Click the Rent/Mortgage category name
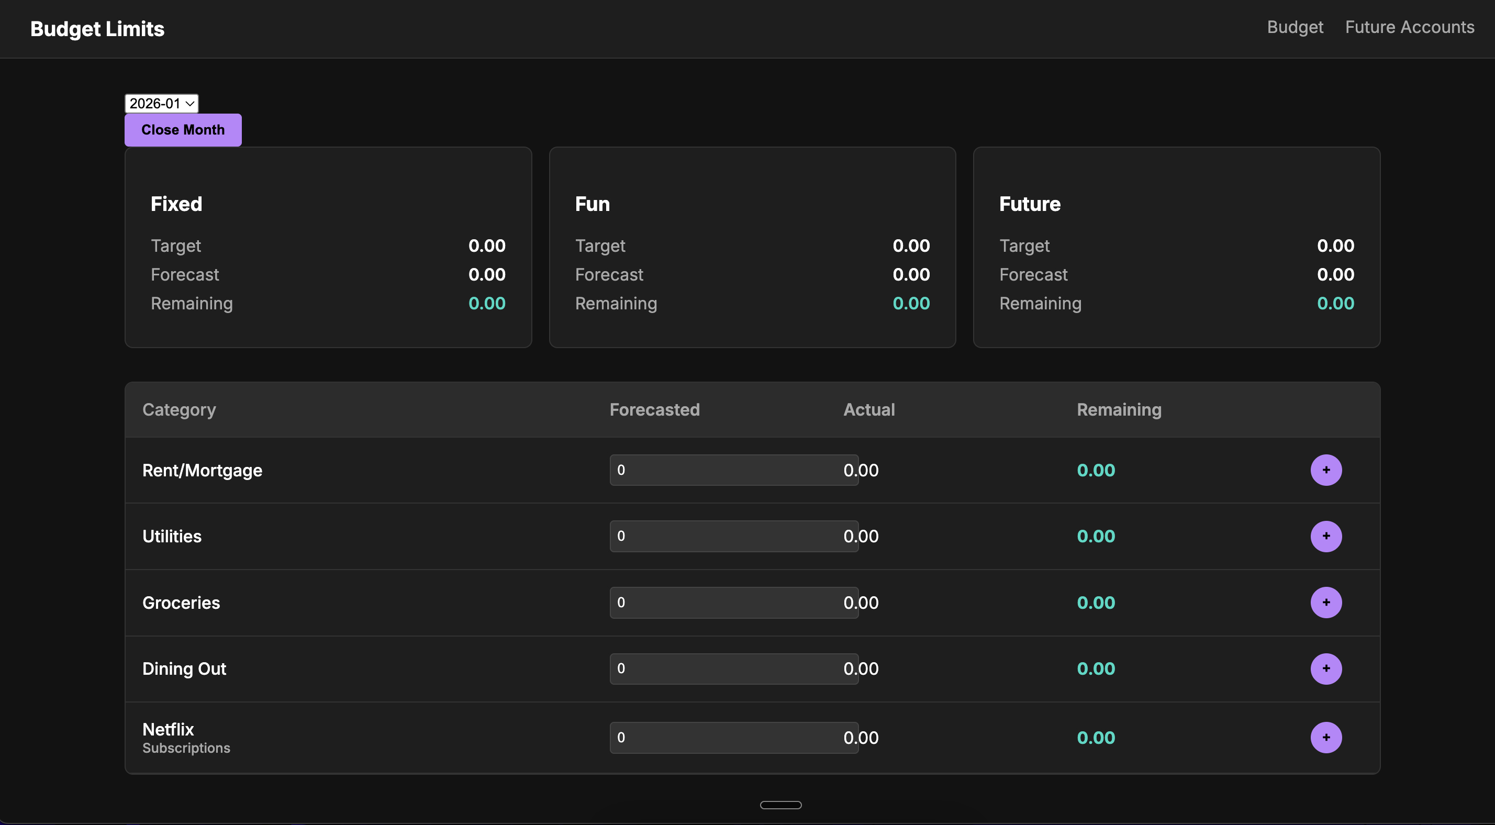The image size is (1495, 825). click(202, 470)
